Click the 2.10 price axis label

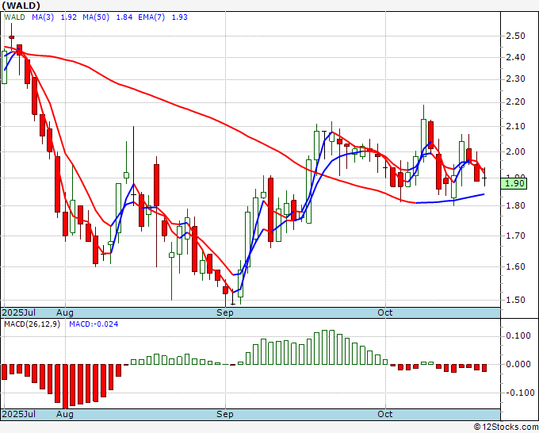516,126
